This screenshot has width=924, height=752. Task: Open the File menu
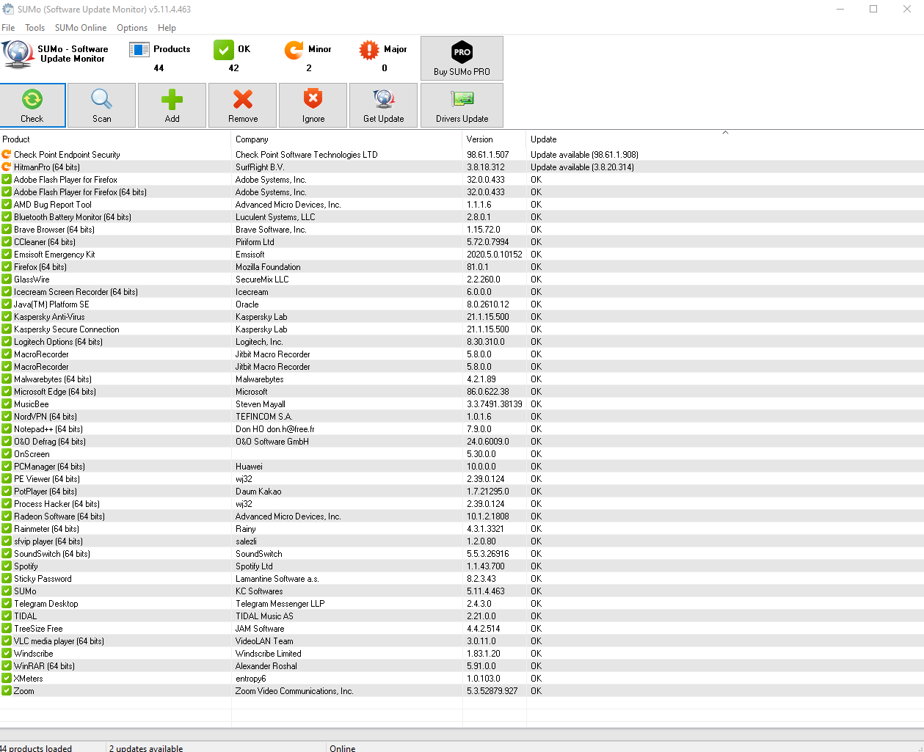tap(8, 28)
